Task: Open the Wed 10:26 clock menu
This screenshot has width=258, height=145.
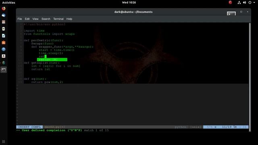Action: (129, 2)
